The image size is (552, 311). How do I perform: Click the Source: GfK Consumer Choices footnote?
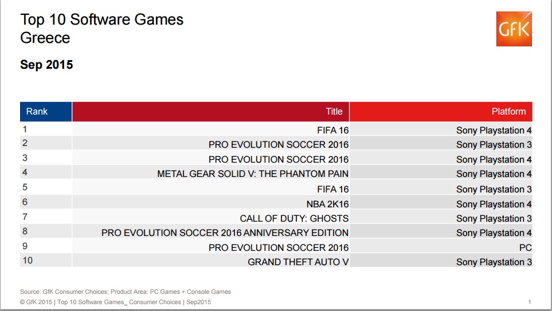126,292
